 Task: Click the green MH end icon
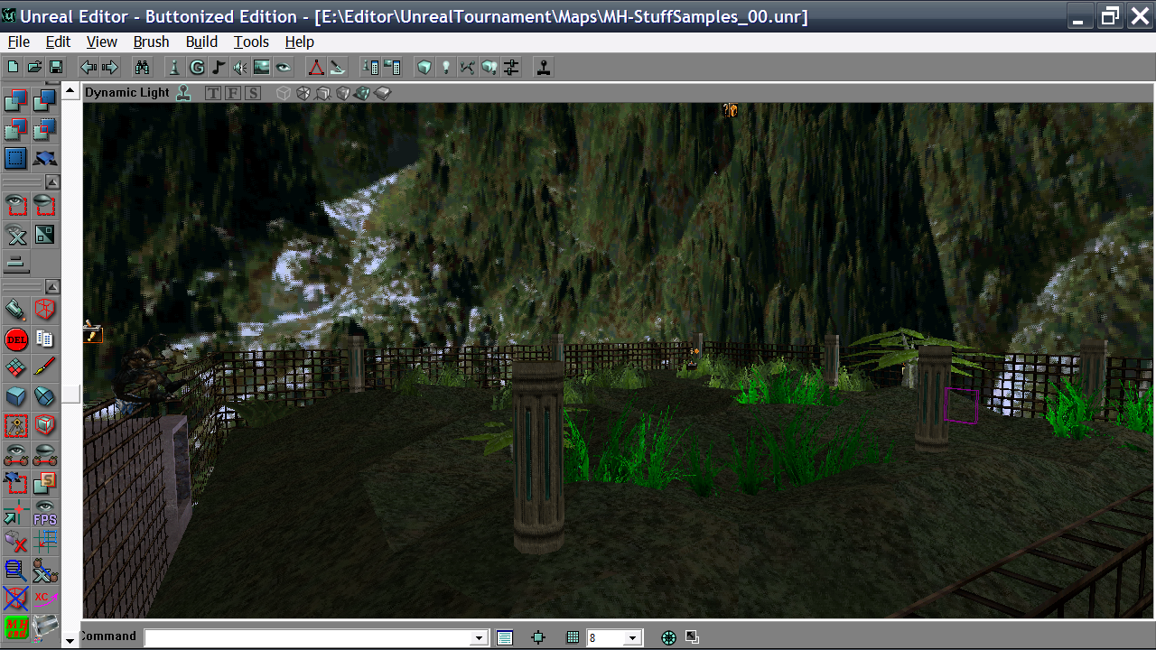pyautogui.click(x=15, y=627)
